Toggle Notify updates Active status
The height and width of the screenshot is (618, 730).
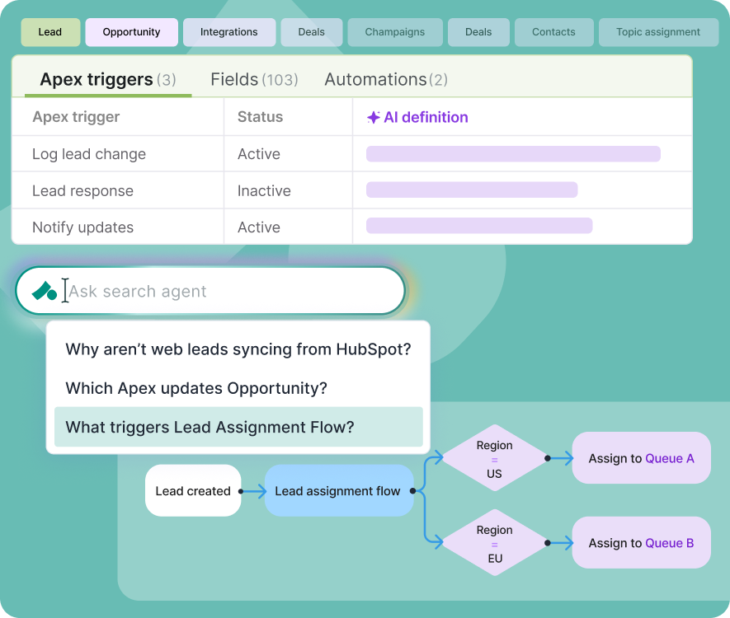click(258, 227)
